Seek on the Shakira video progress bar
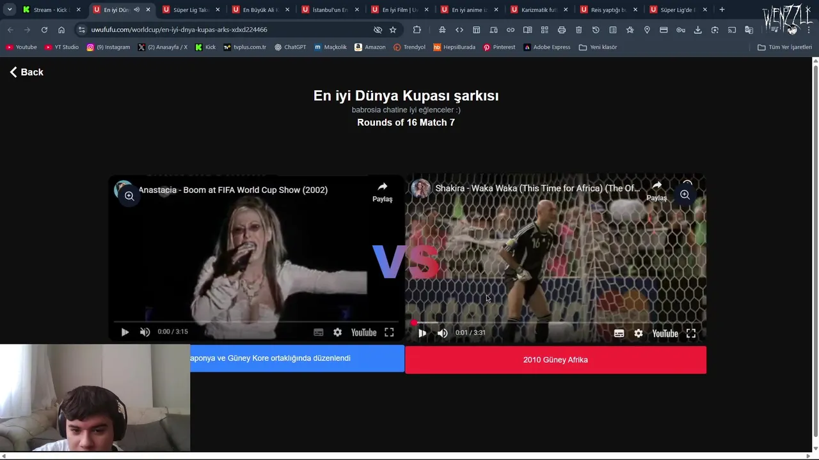Screen dimensions: 819x460 (555, 323)
